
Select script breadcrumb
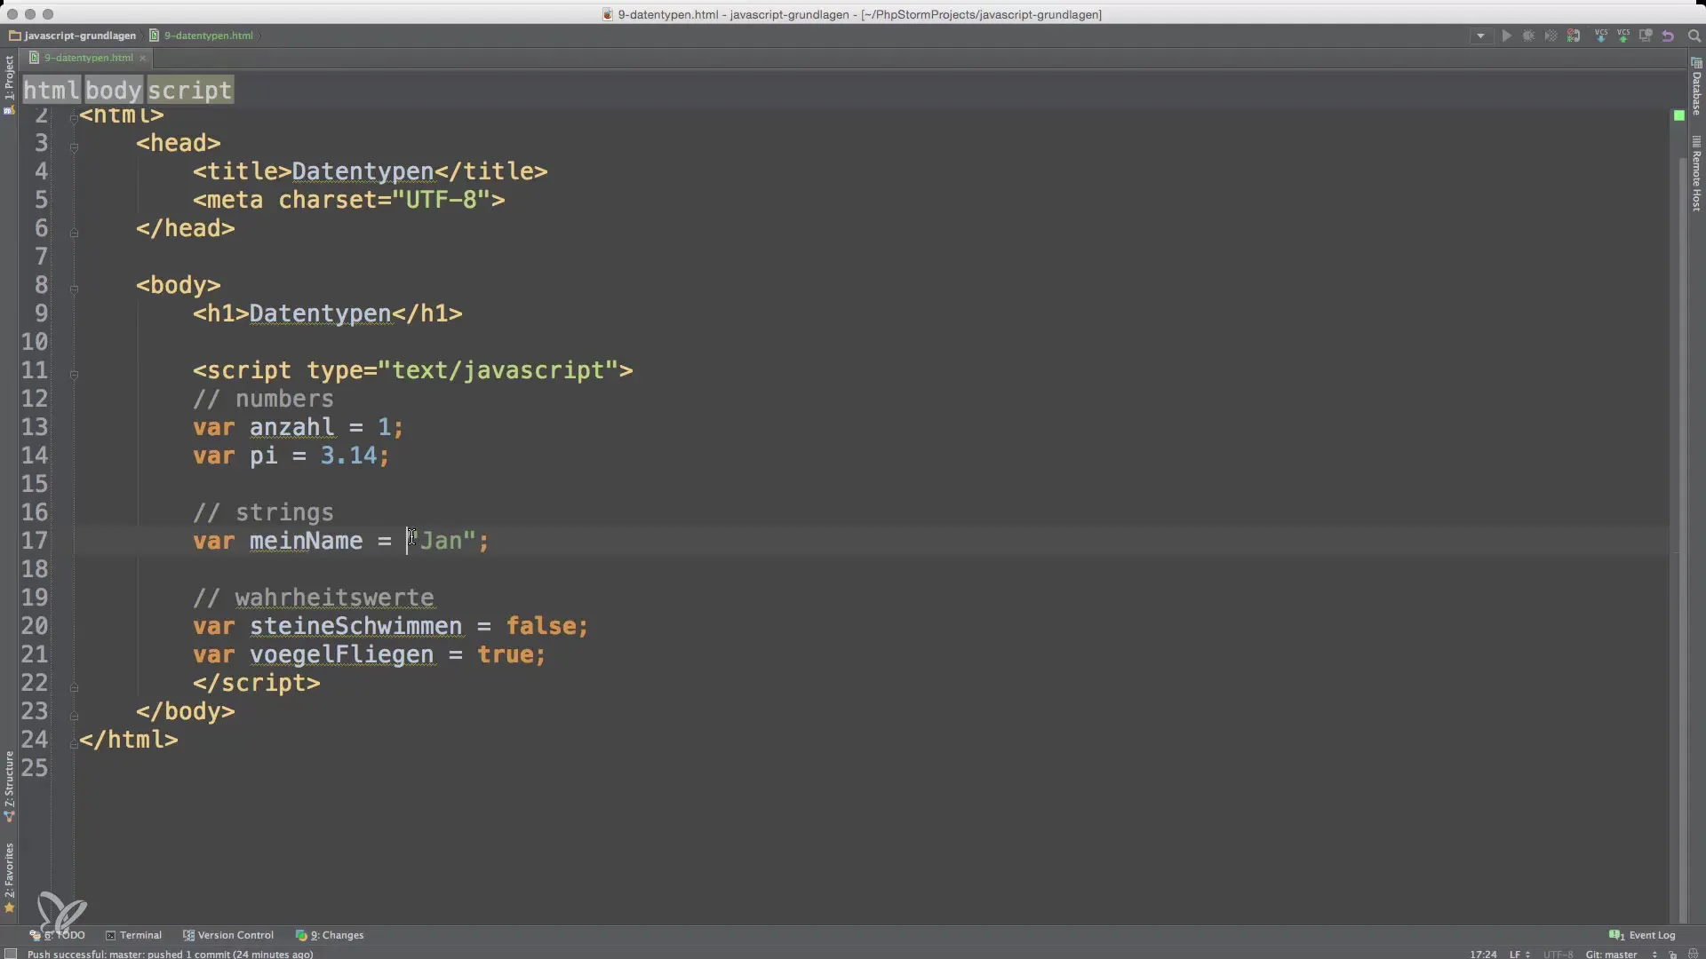(x=189, y=90)
